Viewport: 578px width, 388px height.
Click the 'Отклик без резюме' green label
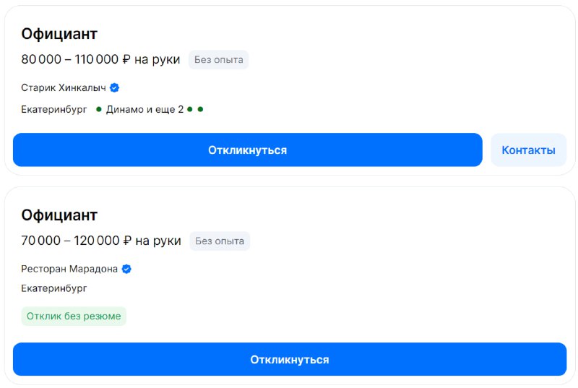point(74,316)
